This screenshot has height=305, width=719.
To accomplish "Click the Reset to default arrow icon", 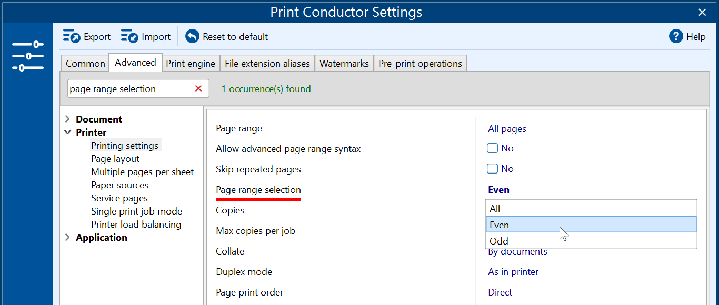I will pyautogui.click(x=192, y=36).
